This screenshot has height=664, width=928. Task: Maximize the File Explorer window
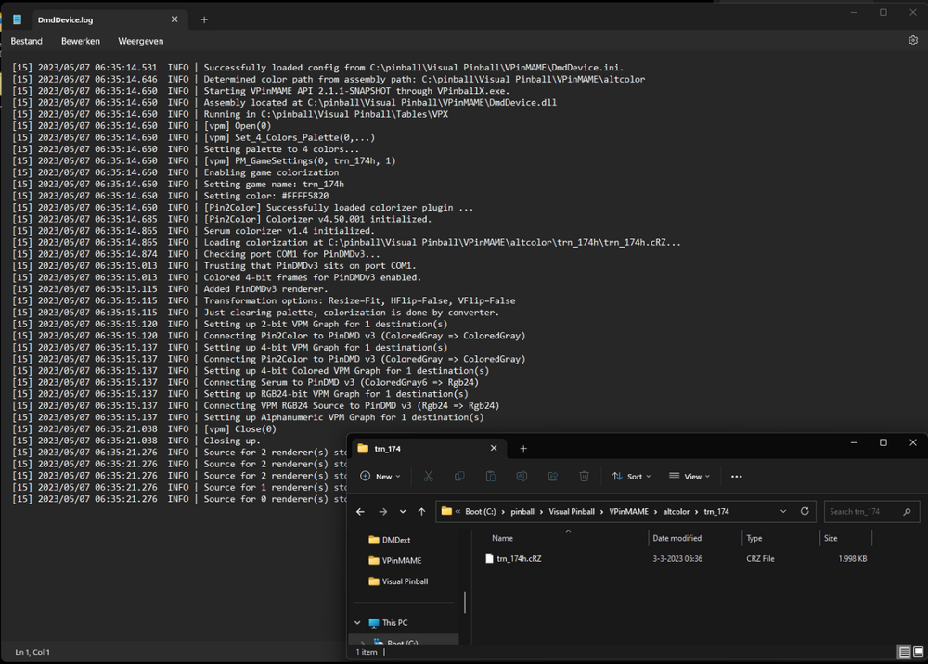[883, 442]
